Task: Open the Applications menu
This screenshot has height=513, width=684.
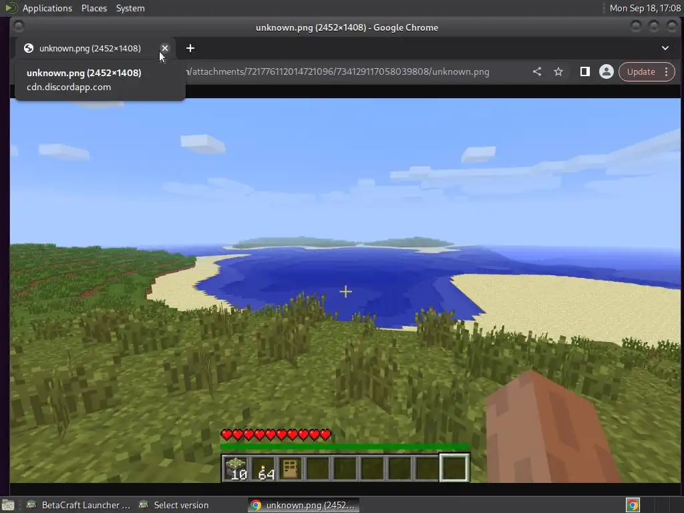Action: [47, 8]
